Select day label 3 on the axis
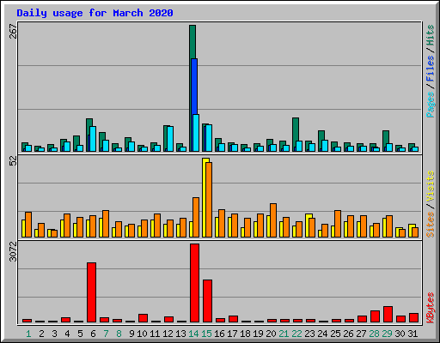This screenshot has height=343, width=440. click(x=54, y=334)
